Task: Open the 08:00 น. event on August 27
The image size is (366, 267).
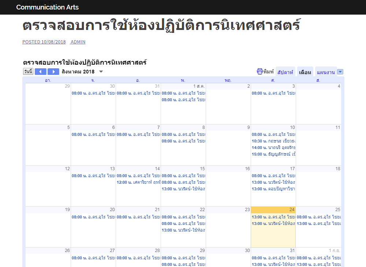Action: coord(93,258)
